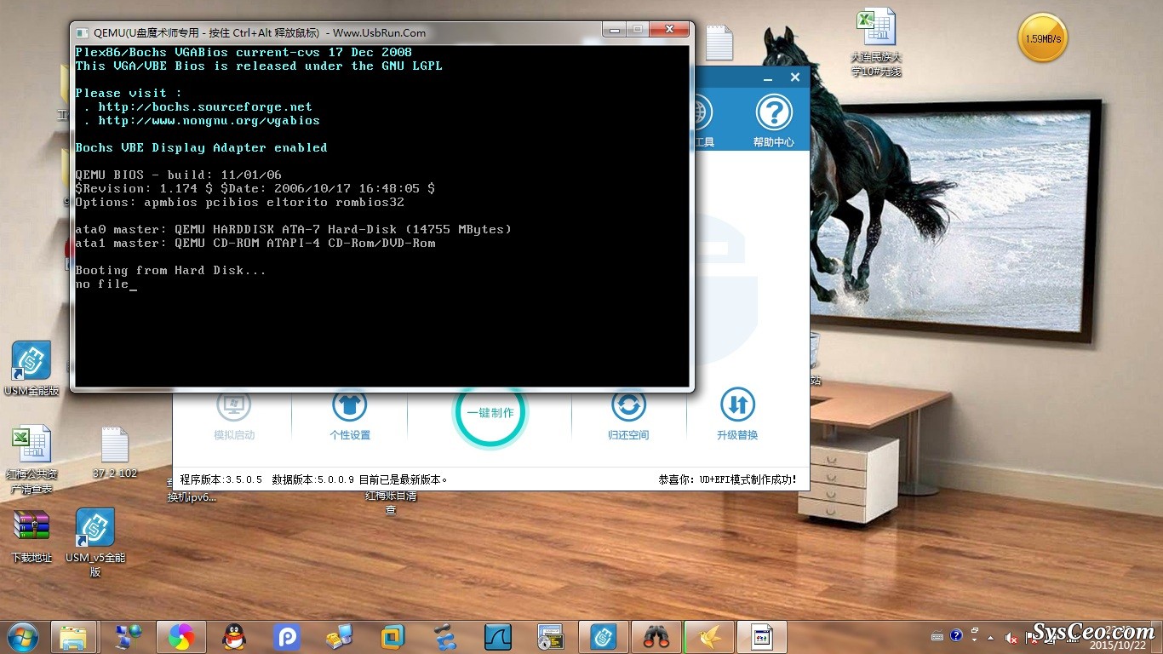Select 红梅公共资产清查表 Excel file
Screen dimensions: 1163x654
pyautogui.click(x=32, y=460)
